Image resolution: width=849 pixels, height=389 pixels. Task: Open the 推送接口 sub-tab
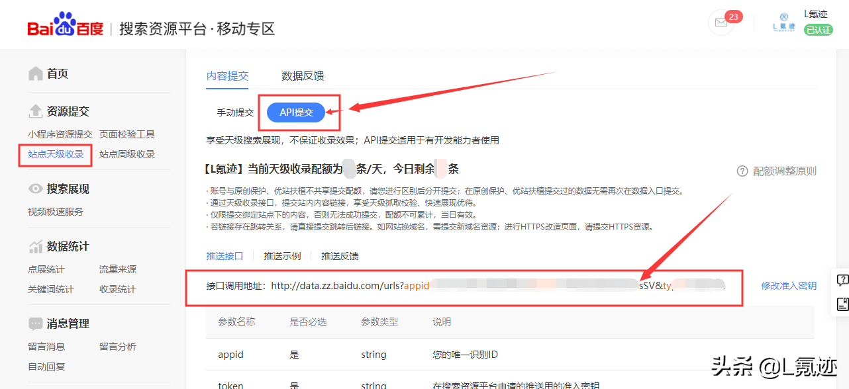coord(225,256)
